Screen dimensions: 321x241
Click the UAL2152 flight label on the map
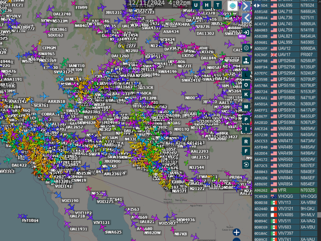point(200,157)
